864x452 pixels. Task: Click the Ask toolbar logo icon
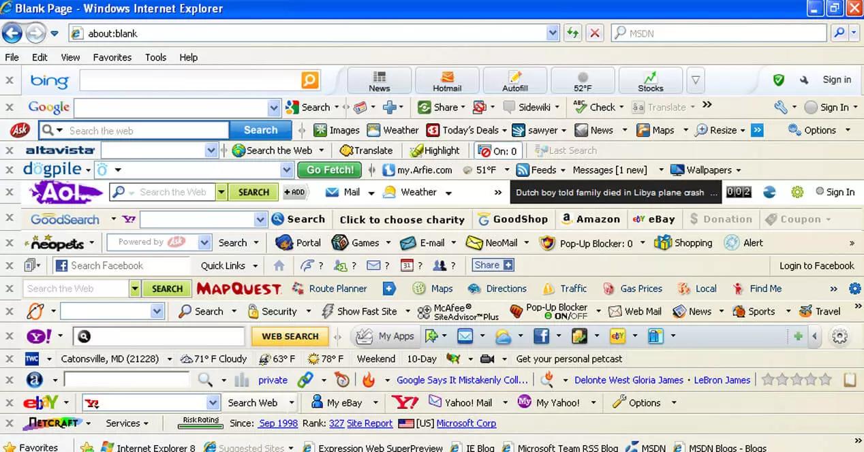tap(20, 130)
